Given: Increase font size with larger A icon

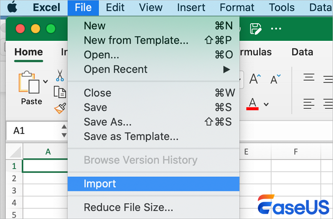Looking at the screenshot, I should [255, 79].
